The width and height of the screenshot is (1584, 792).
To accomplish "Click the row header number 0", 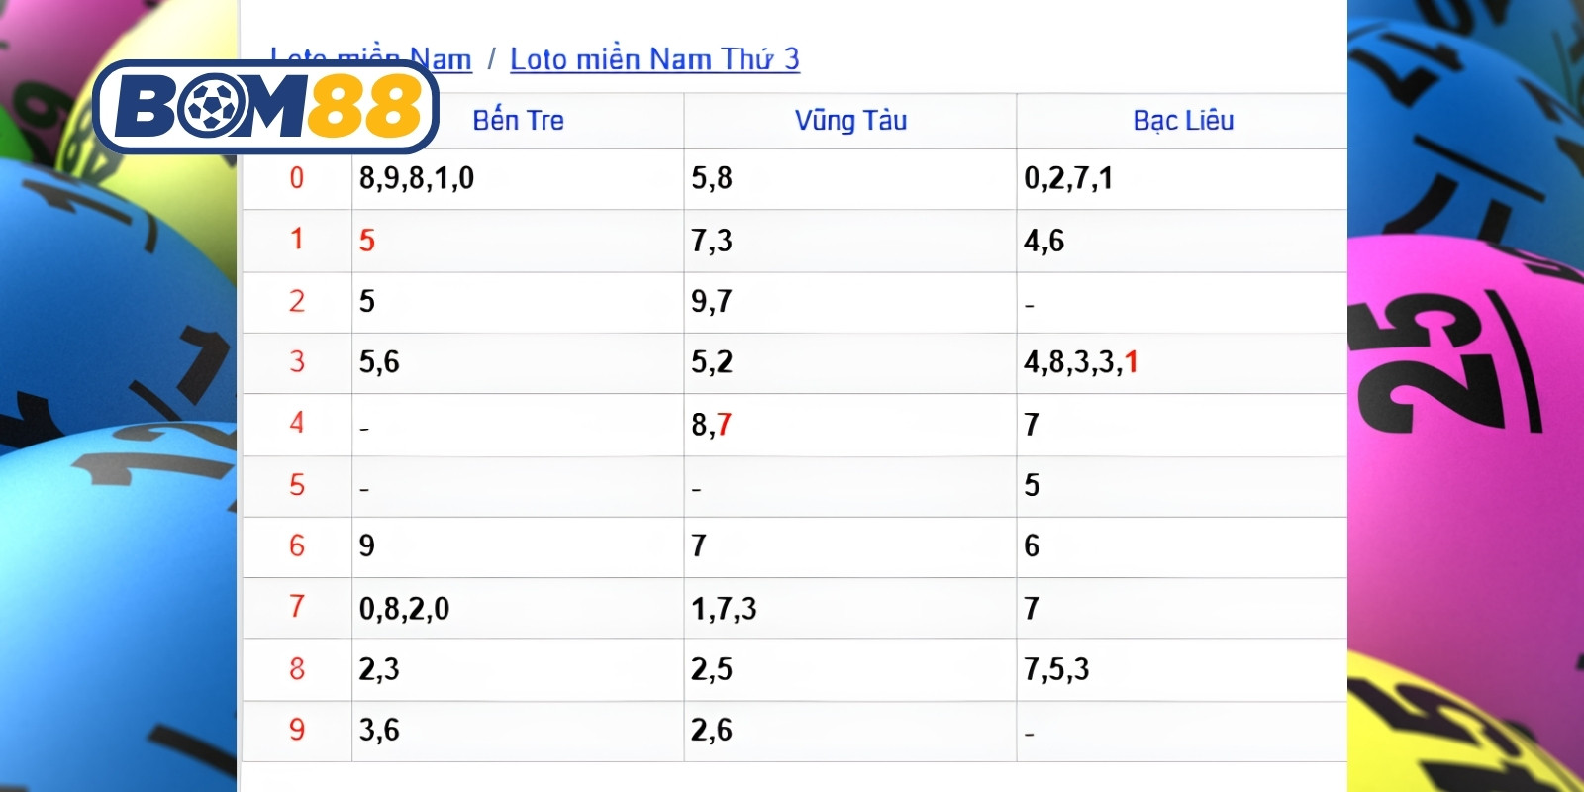I will coord(296,178).
